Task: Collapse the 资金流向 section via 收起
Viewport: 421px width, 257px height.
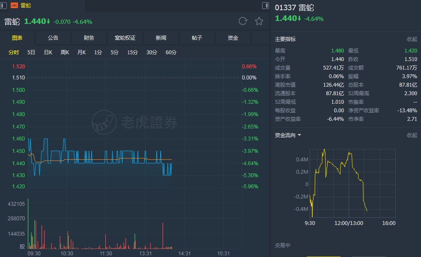Action: [x=412, y=135]
